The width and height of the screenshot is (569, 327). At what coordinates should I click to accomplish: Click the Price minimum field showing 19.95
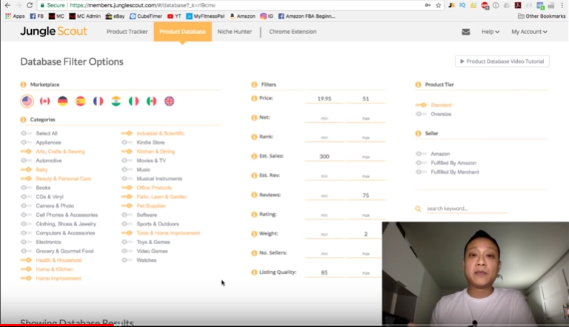coord(325,98)
